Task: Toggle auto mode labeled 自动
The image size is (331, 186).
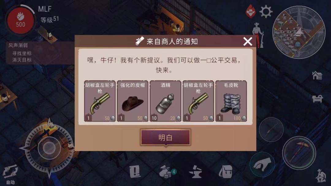Action: [10, 175]
